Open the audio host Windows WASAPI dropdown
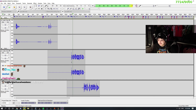 [9, 12]
